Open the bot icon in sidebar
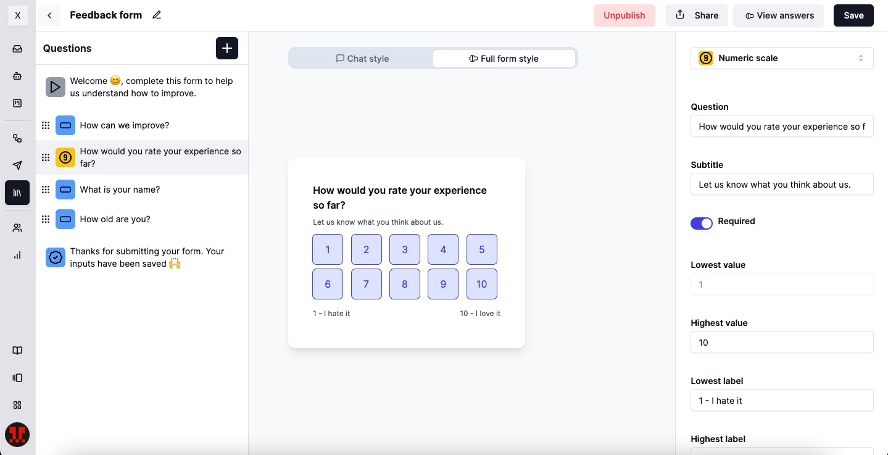Screen dimensions: 888x455 [17, 76]
